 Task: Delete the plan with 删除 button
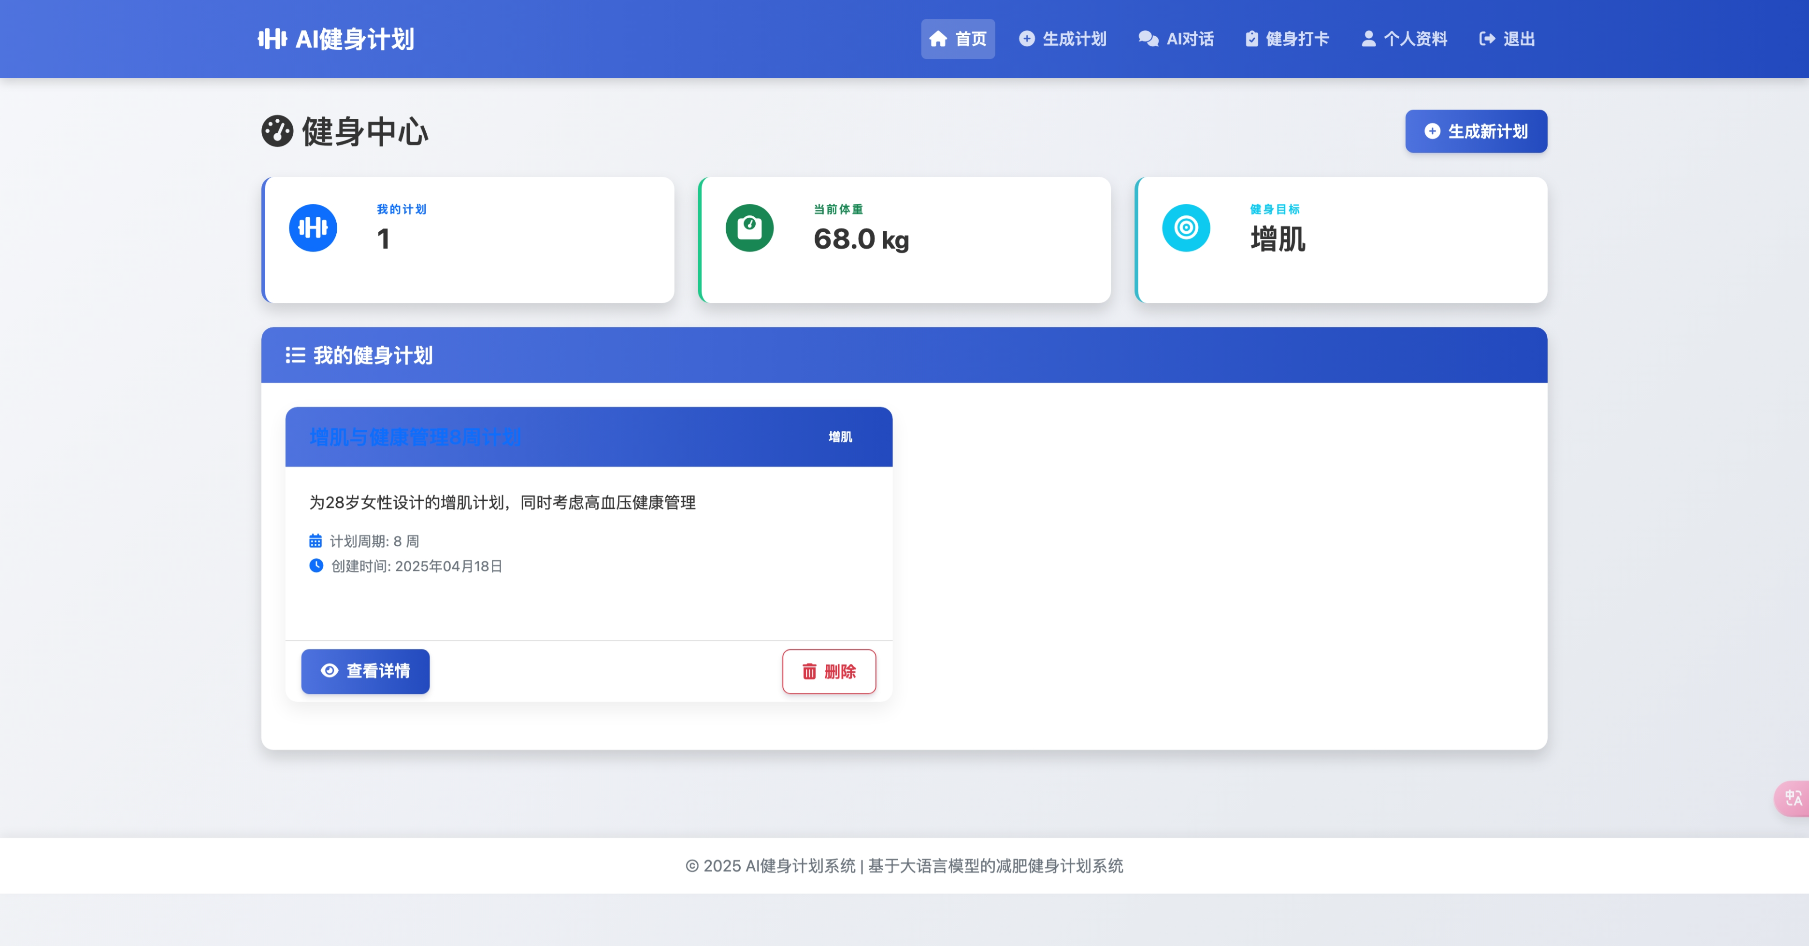pos(829,672)
